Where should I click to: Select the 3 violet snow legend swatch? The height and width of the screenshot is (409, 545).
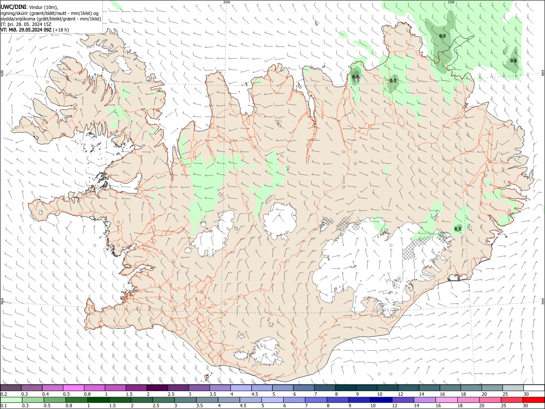(x=199, y=388)
